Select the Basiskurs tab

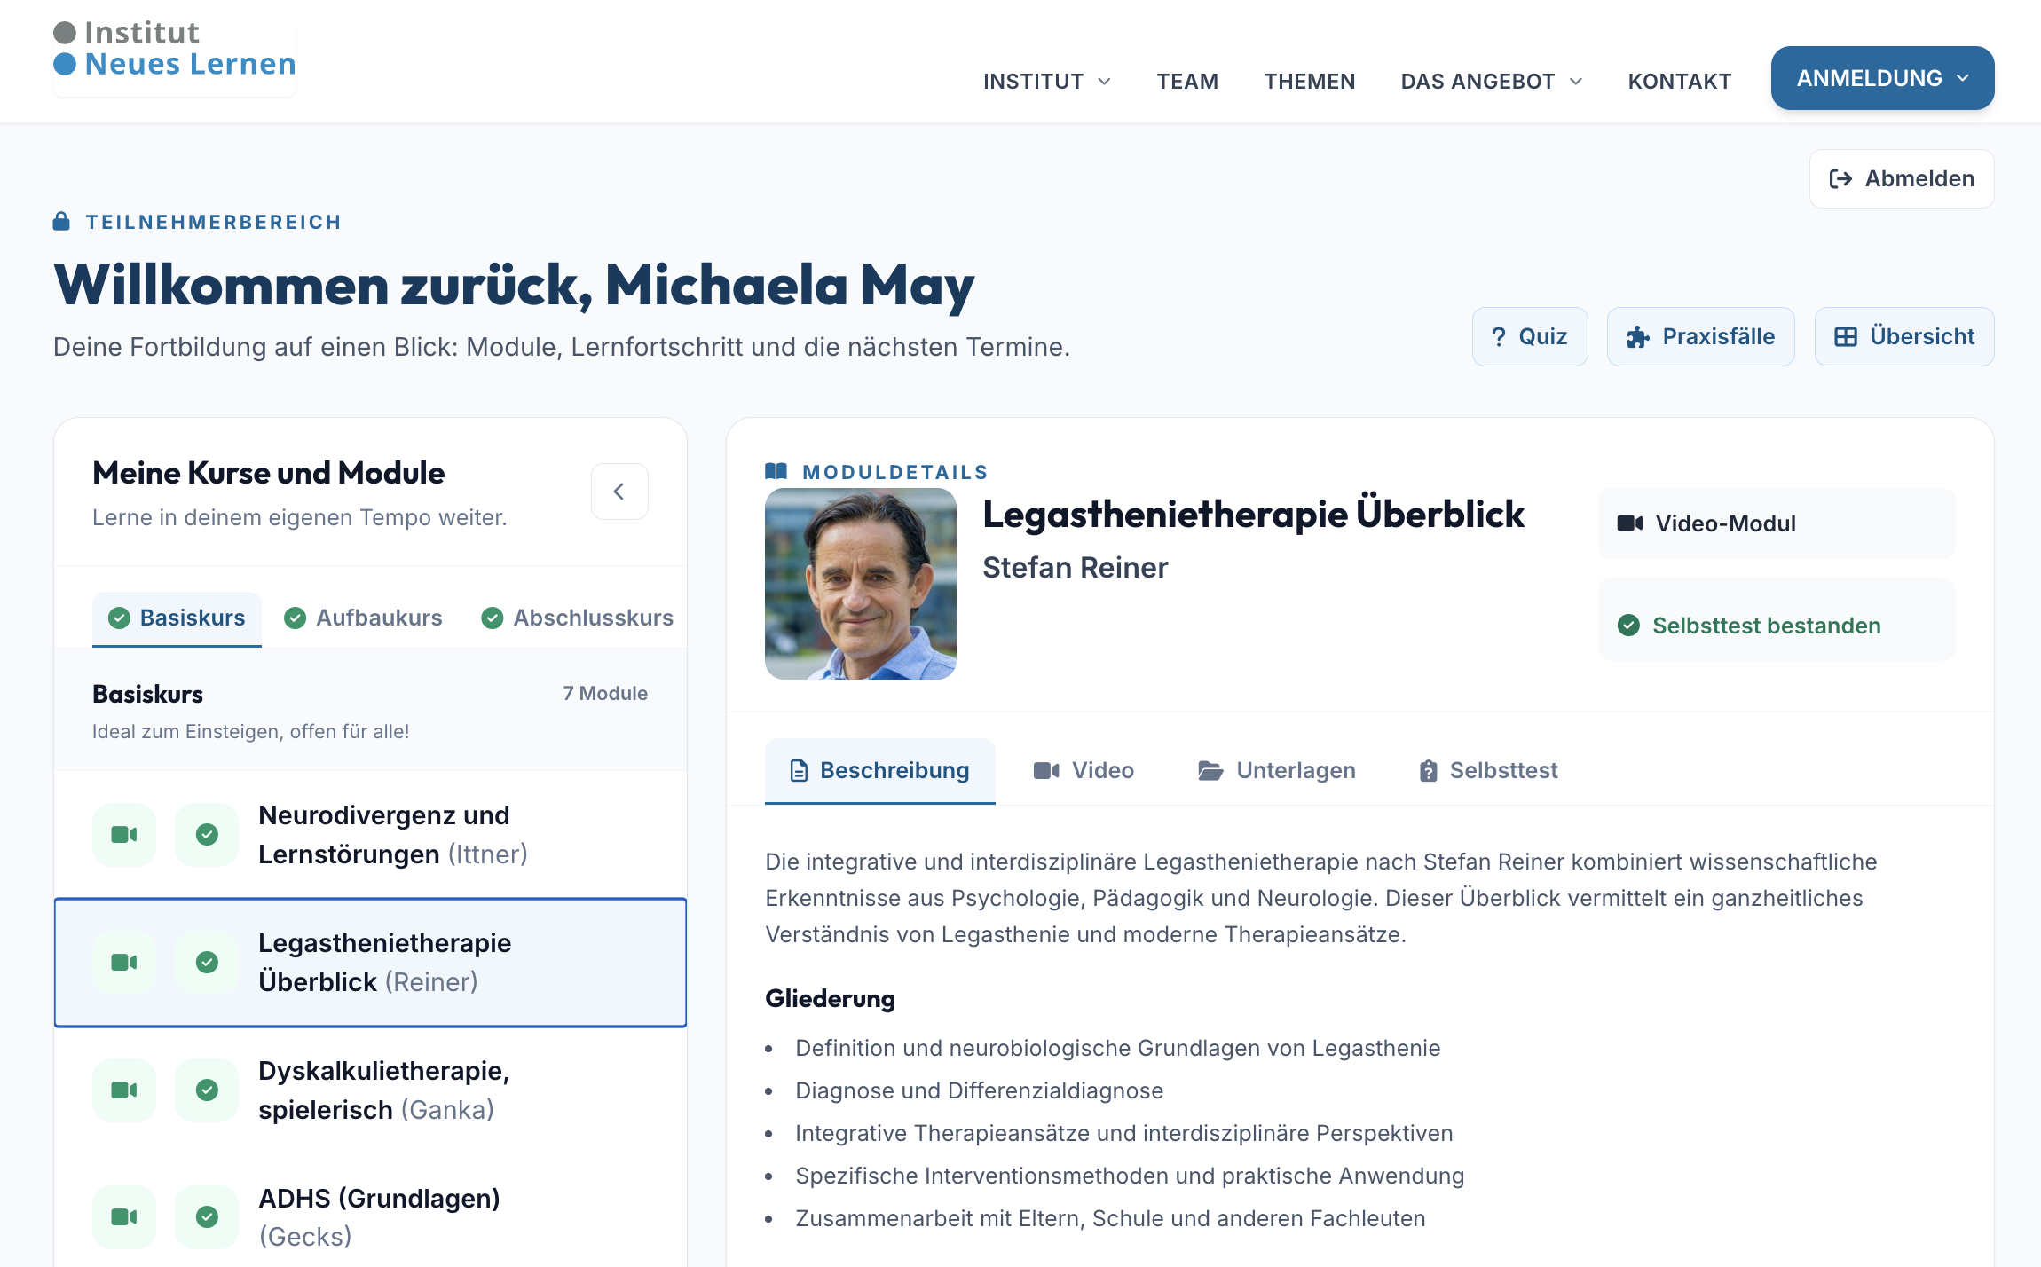[x=177, y=618]
